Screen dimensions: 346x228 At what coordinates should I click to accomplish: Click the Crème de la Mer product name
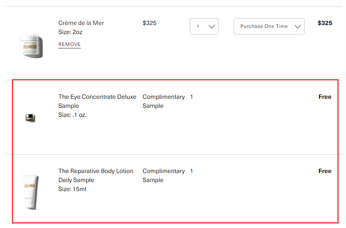coord(81,23)
